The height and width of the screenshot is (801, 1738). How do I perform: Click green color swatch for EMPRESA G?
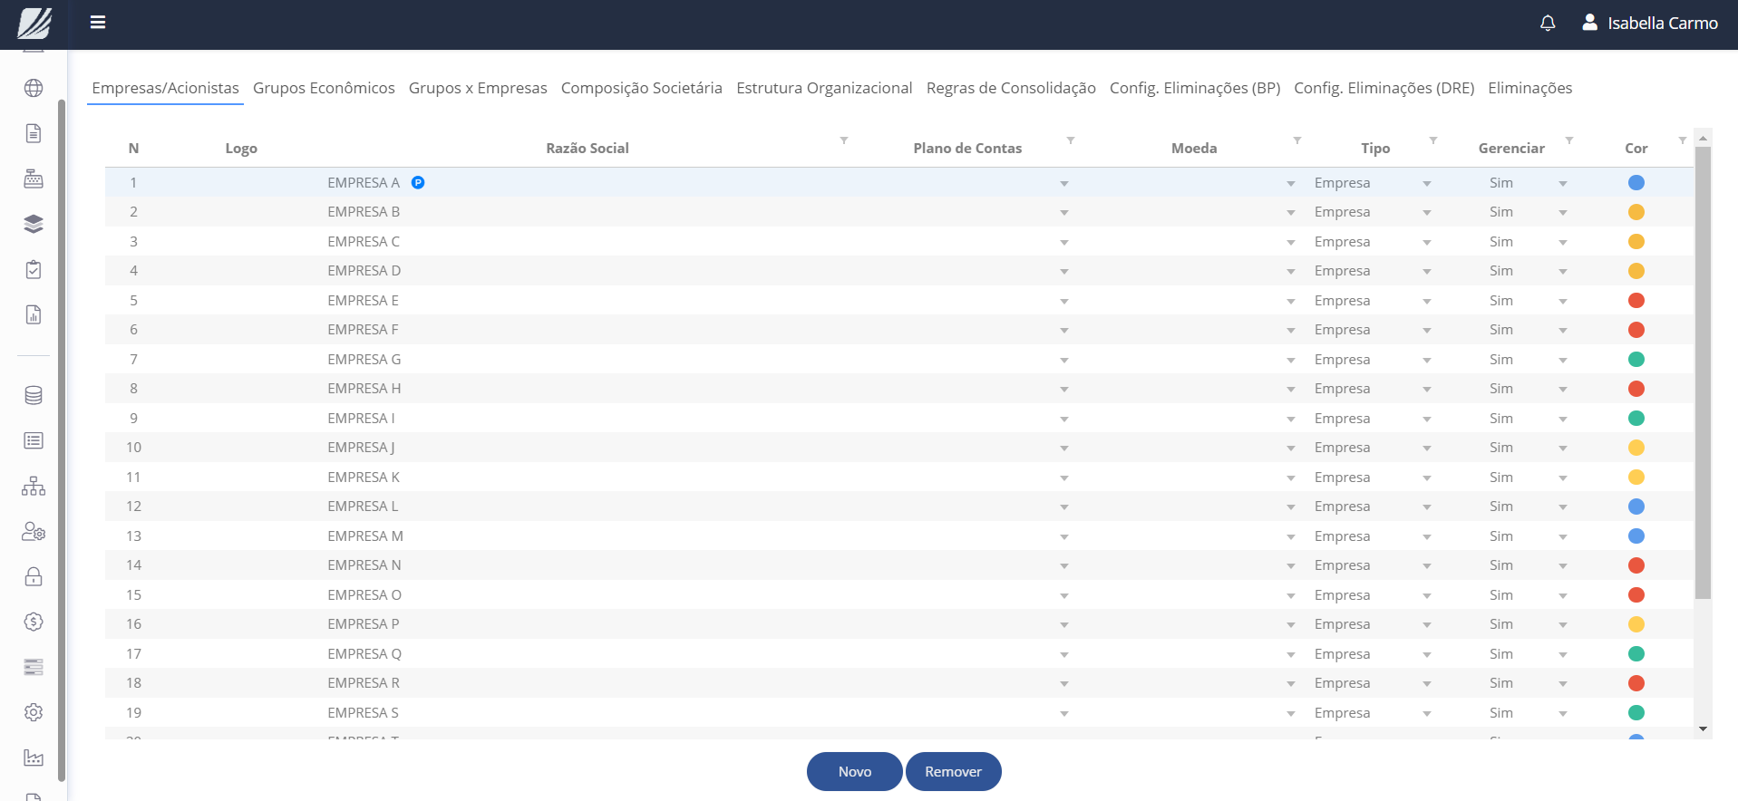coord(1636,359)
